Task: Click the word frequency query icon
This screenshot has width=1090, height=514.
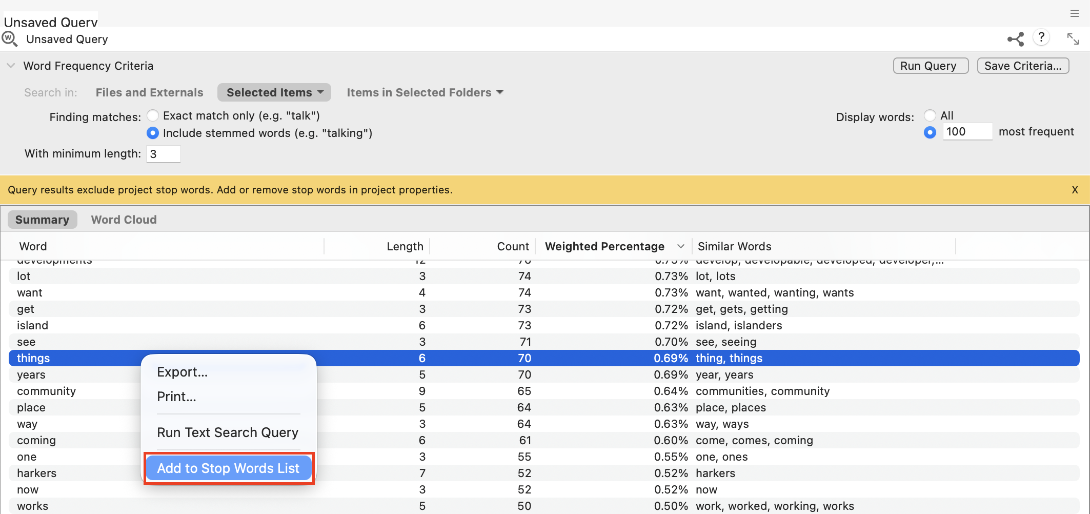Action: [x=10, y=39]
